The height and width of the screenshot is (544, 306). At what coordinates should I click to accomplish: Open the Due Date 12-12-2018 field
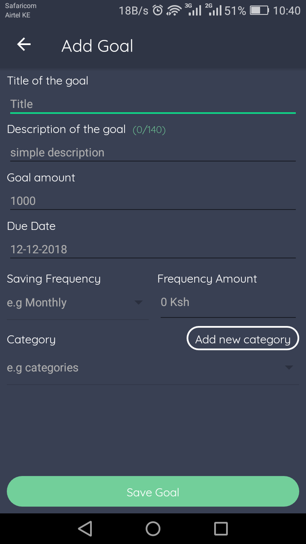153,249
